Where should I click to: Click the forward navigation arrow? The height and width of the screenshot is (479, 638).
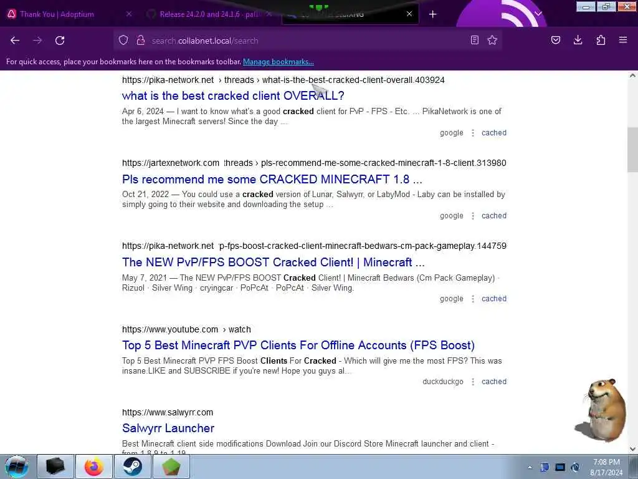[37, 41]
